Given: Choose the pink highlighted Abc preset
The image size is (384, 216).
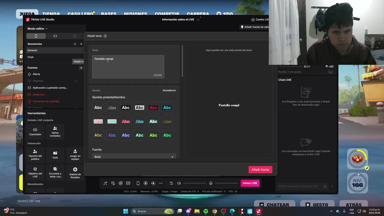Looking at the screenshot, I should click(98, 121).
